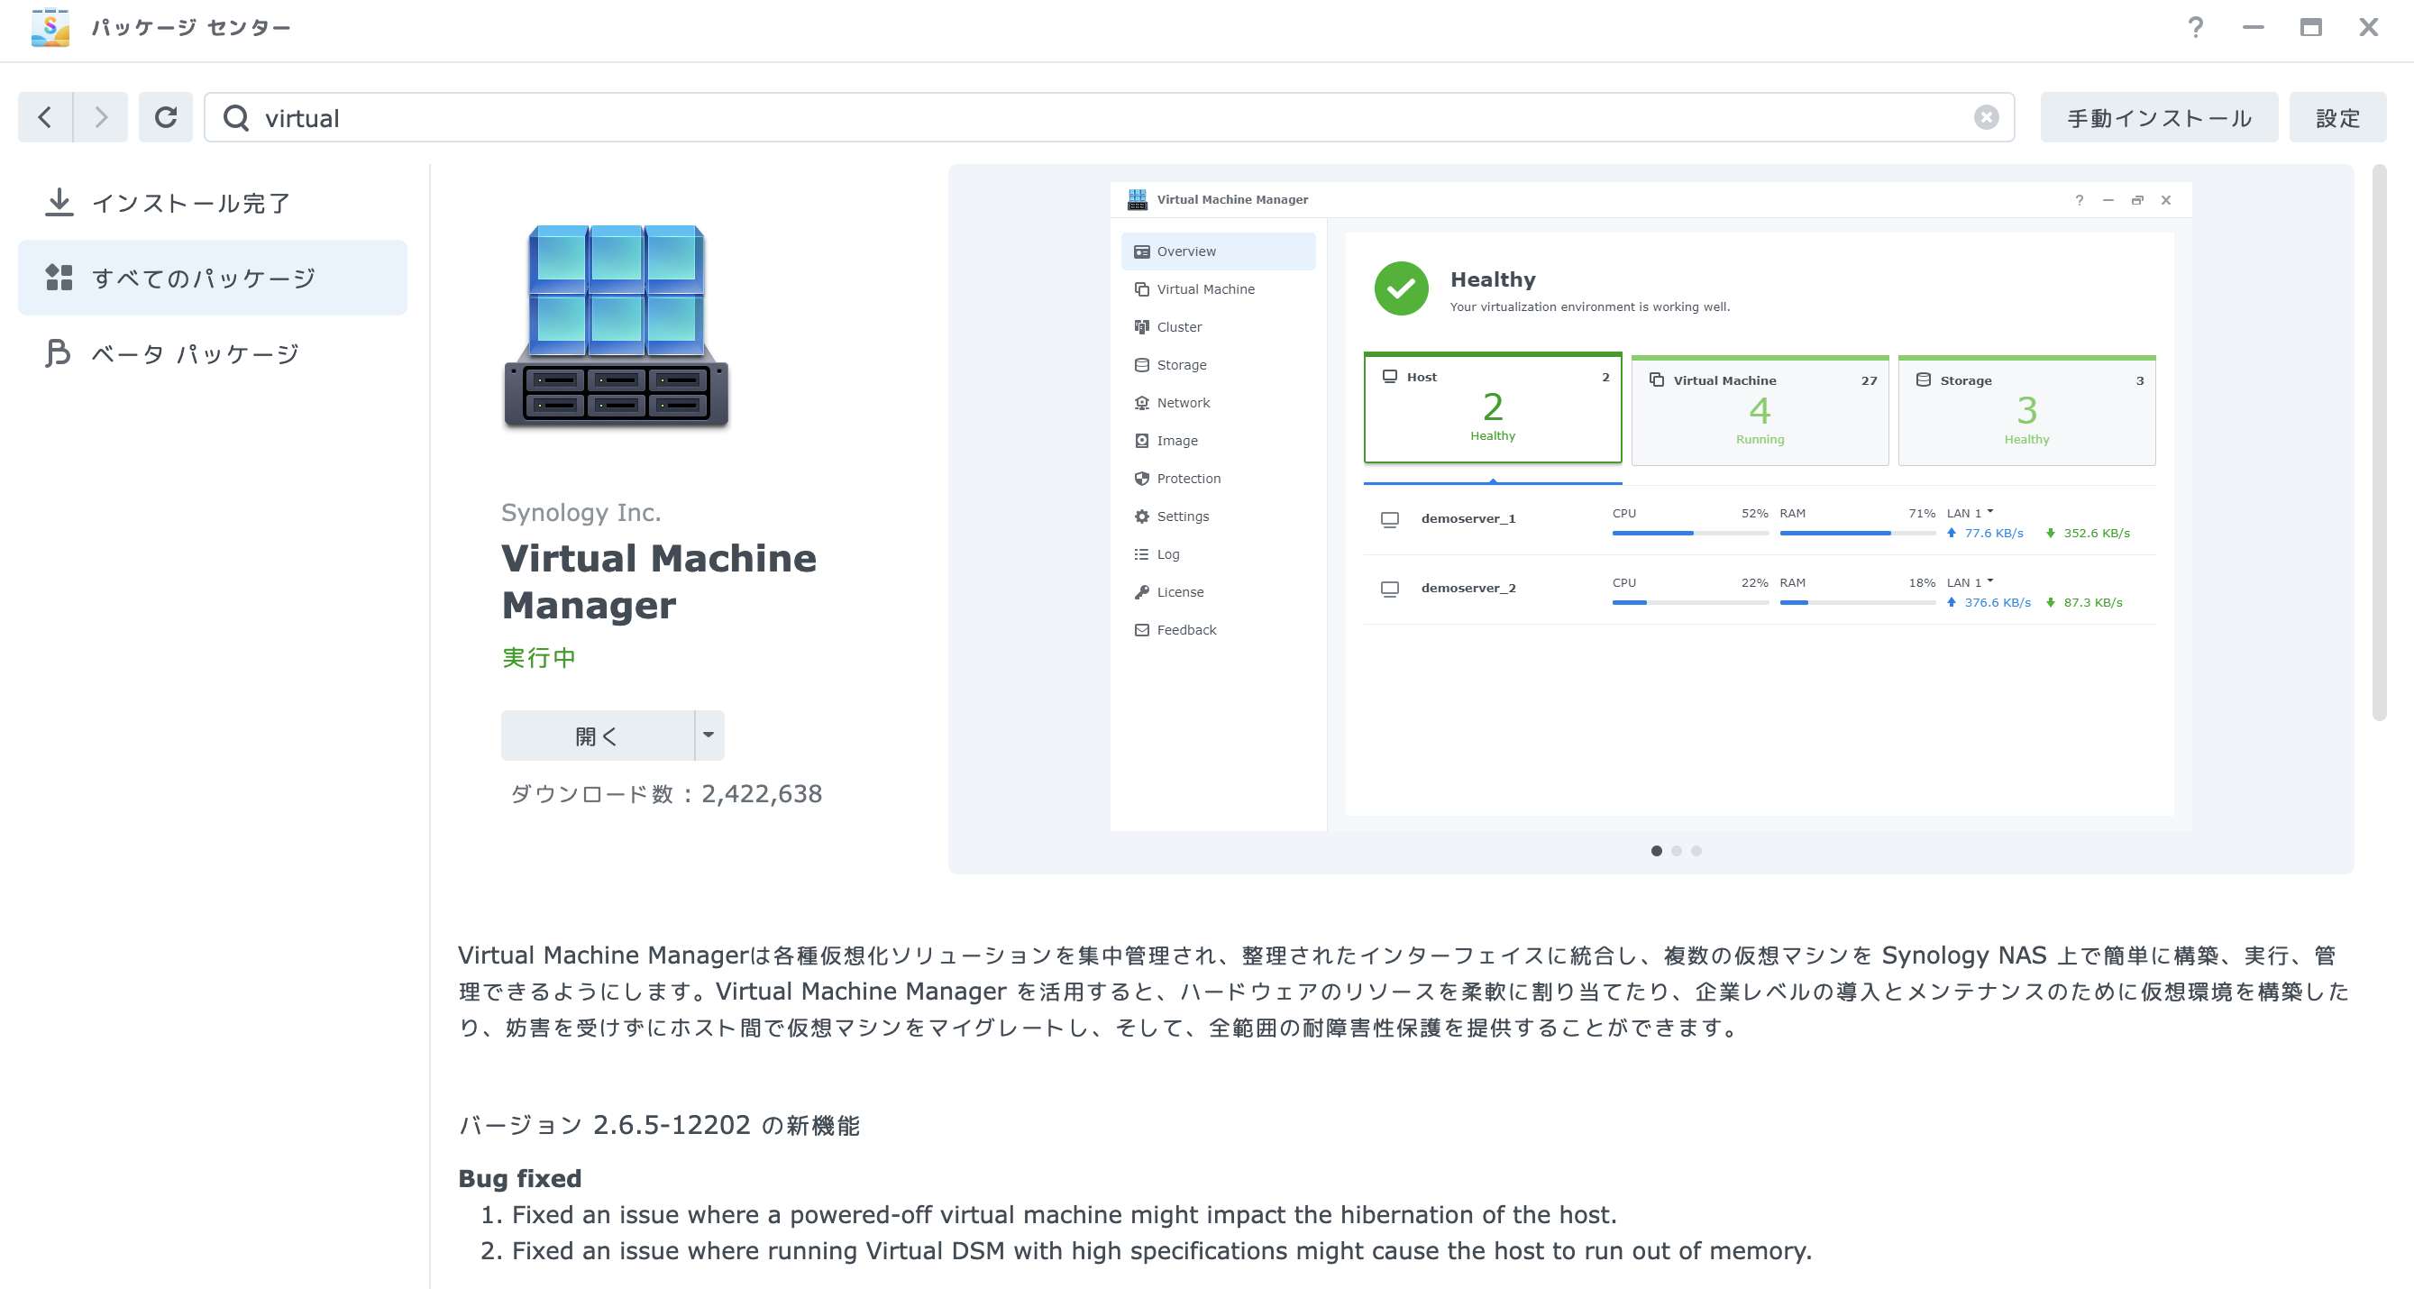Click Cluster in the preview sidebar

pyautogui.click(x=1218, y=327)
